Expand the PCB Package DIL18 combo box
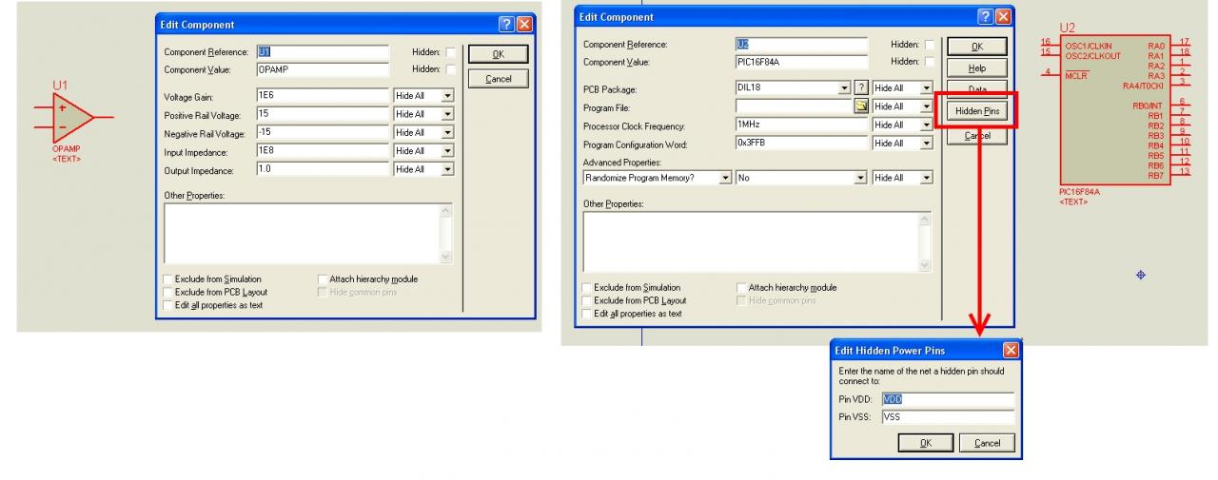 843,88
